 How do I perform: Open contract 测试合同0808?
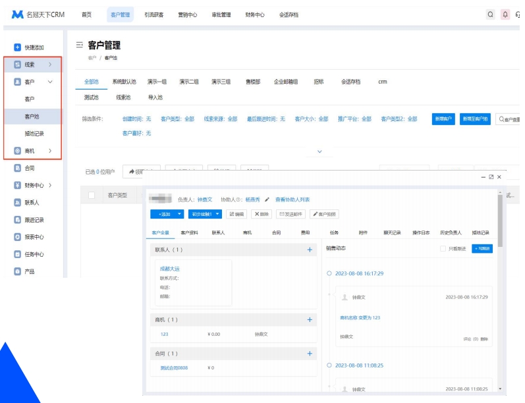174,368
